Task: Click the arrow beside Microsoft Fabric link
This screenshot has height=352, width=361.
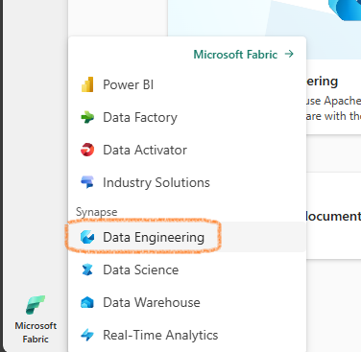Action: [289, 54]
